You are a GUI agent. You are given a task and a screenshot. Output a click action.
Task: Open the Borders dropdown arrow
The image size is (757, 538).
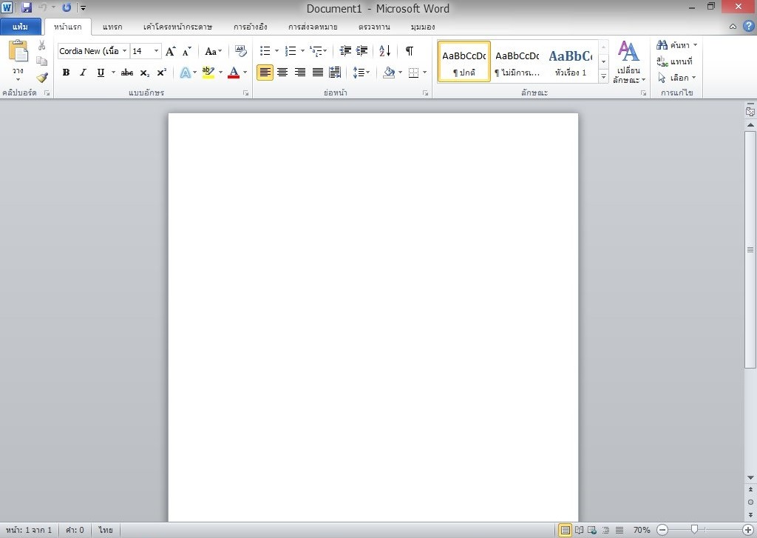click(x=425, y=73)
